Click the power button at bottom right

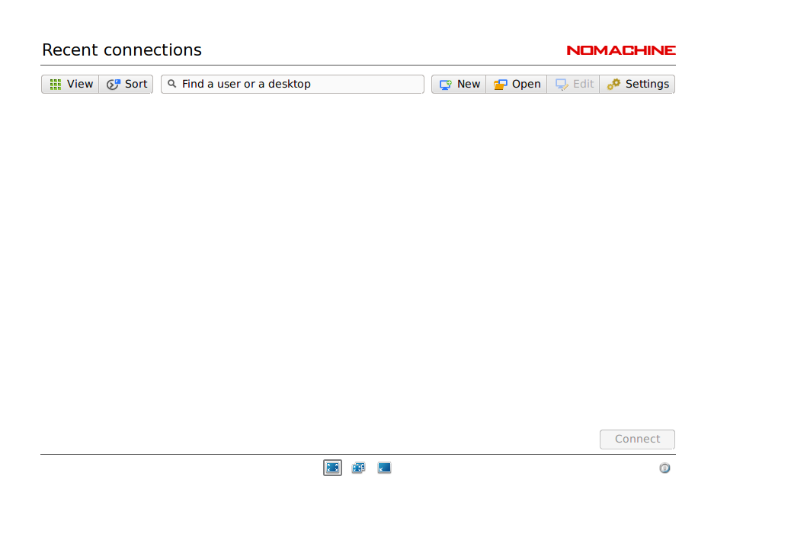(664, 468)
